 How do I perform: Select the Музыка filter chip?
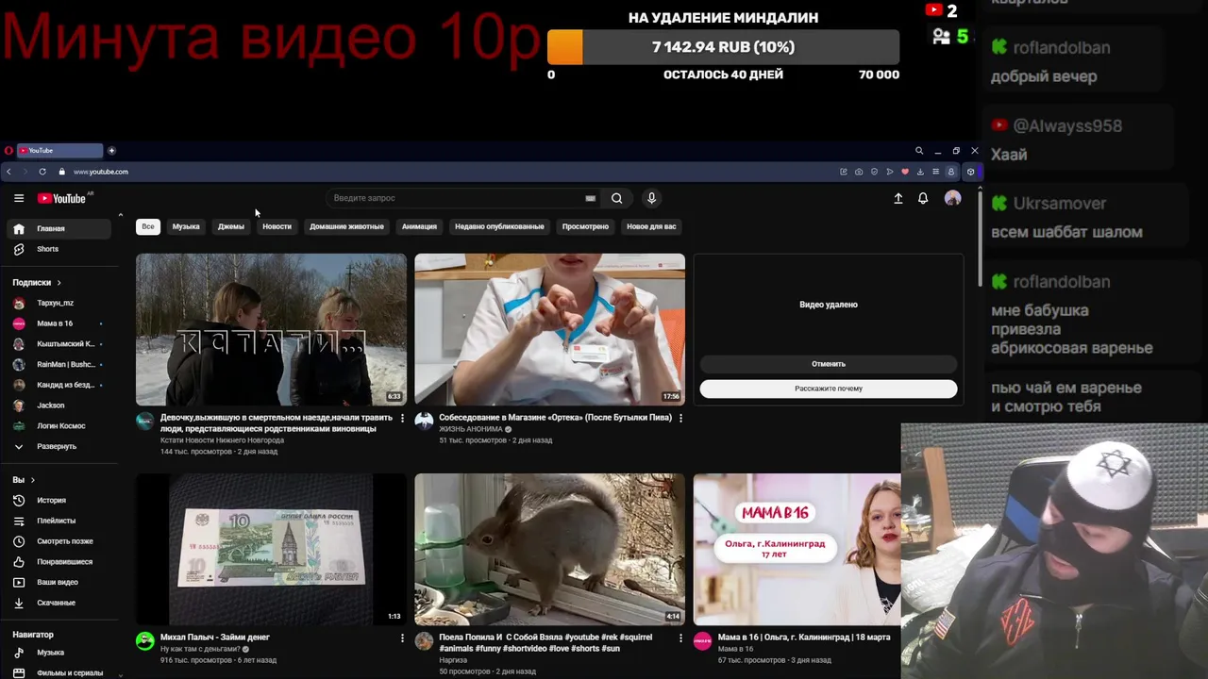pos(186,226)
